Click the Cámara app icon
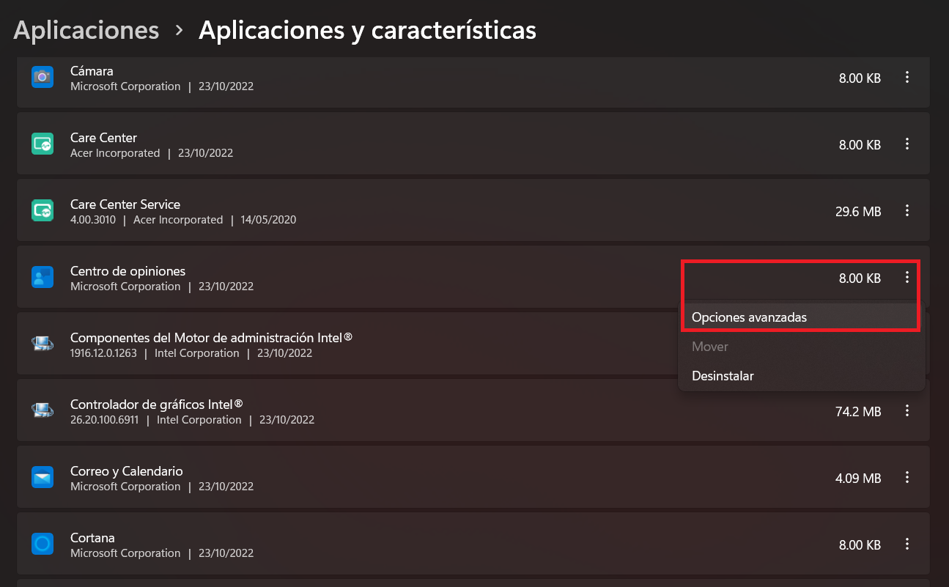The image size is (949, 587). click(43, 77)
